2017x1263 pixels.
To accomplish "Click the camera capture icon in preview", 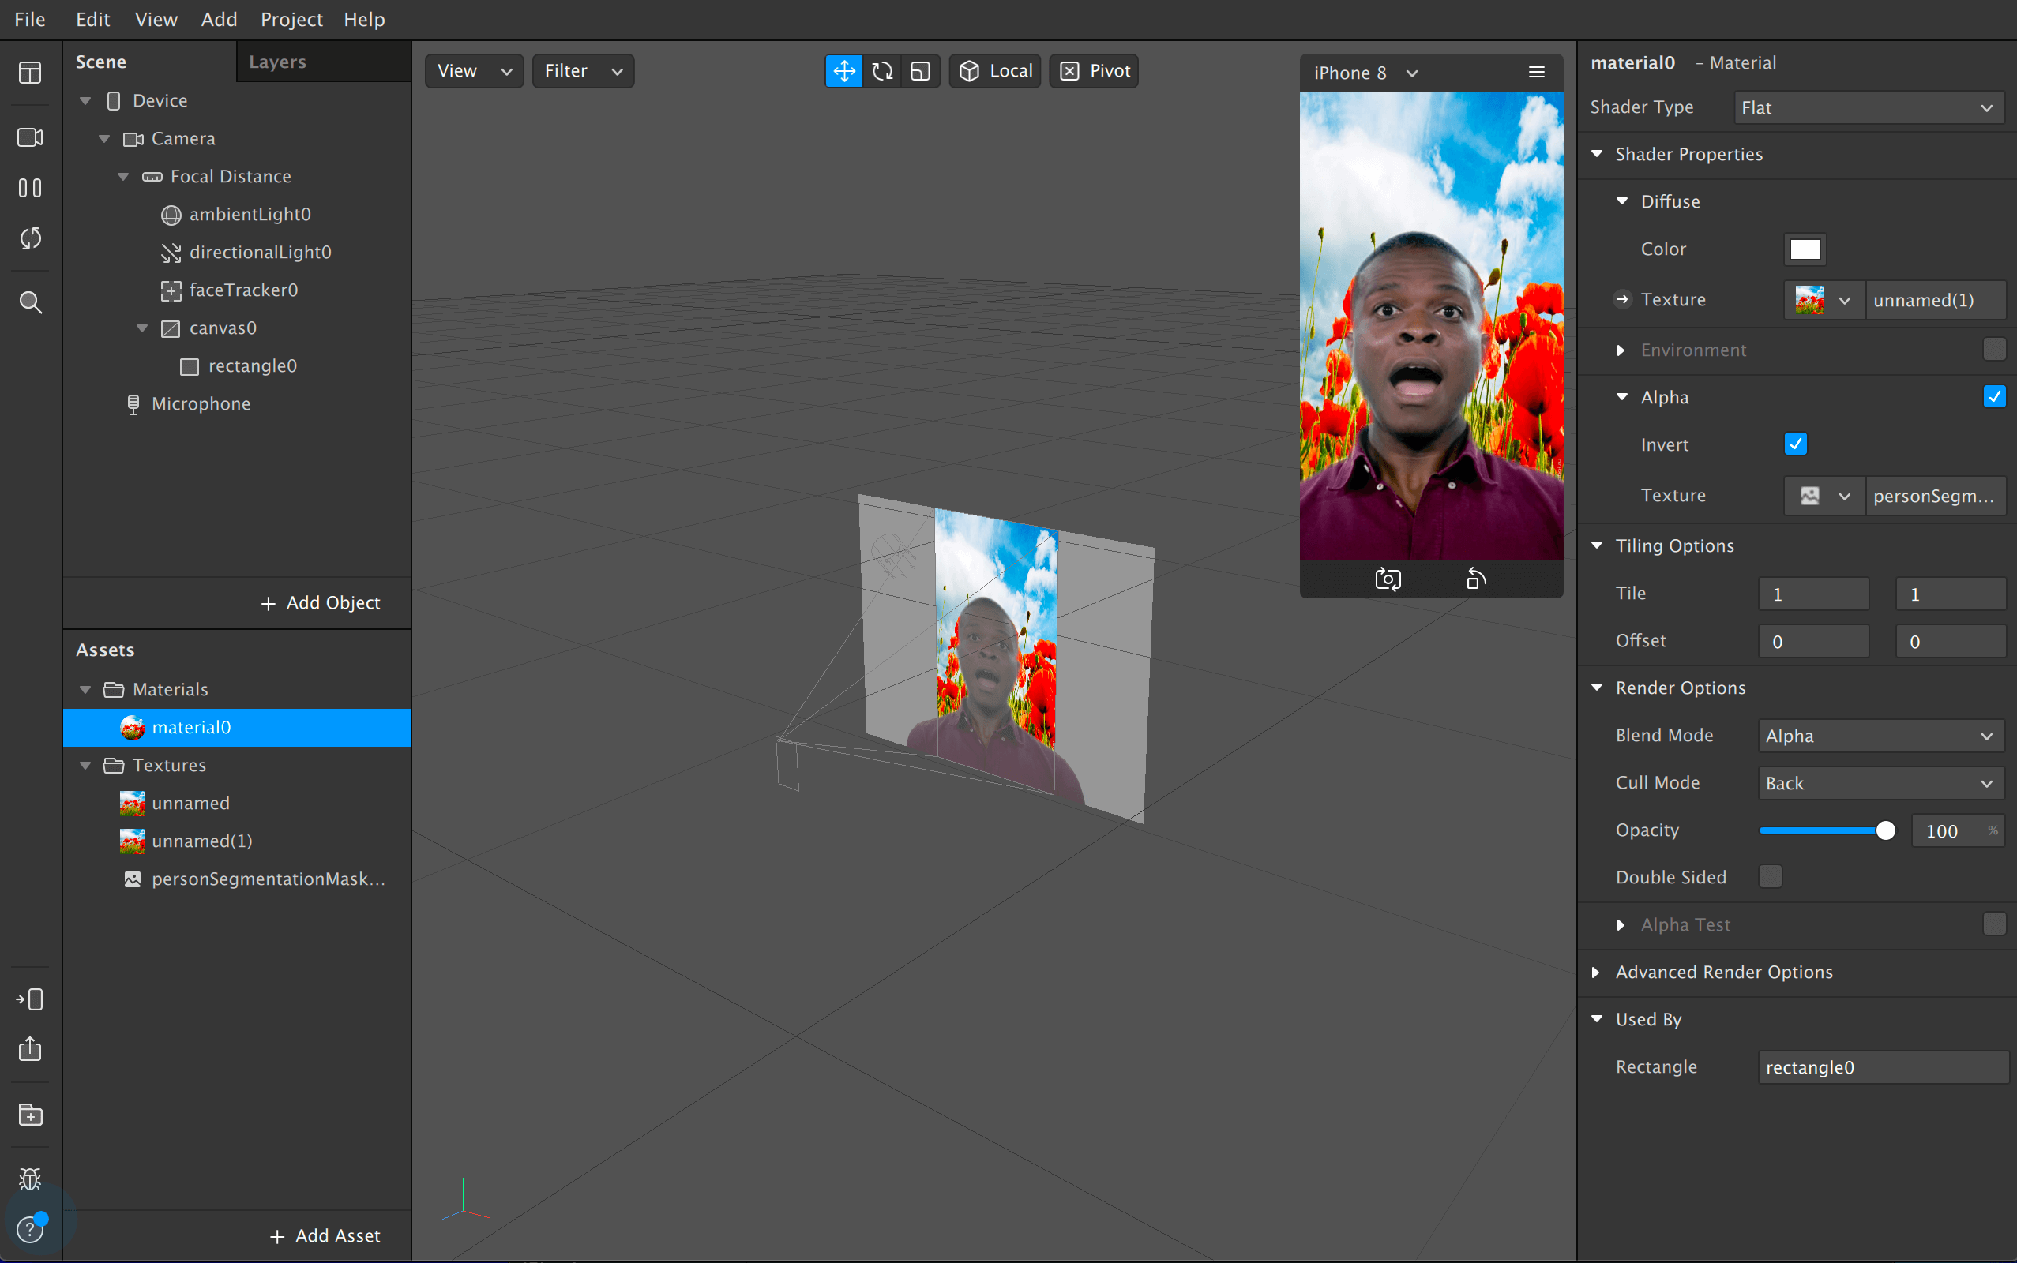I will (1388, 579).
